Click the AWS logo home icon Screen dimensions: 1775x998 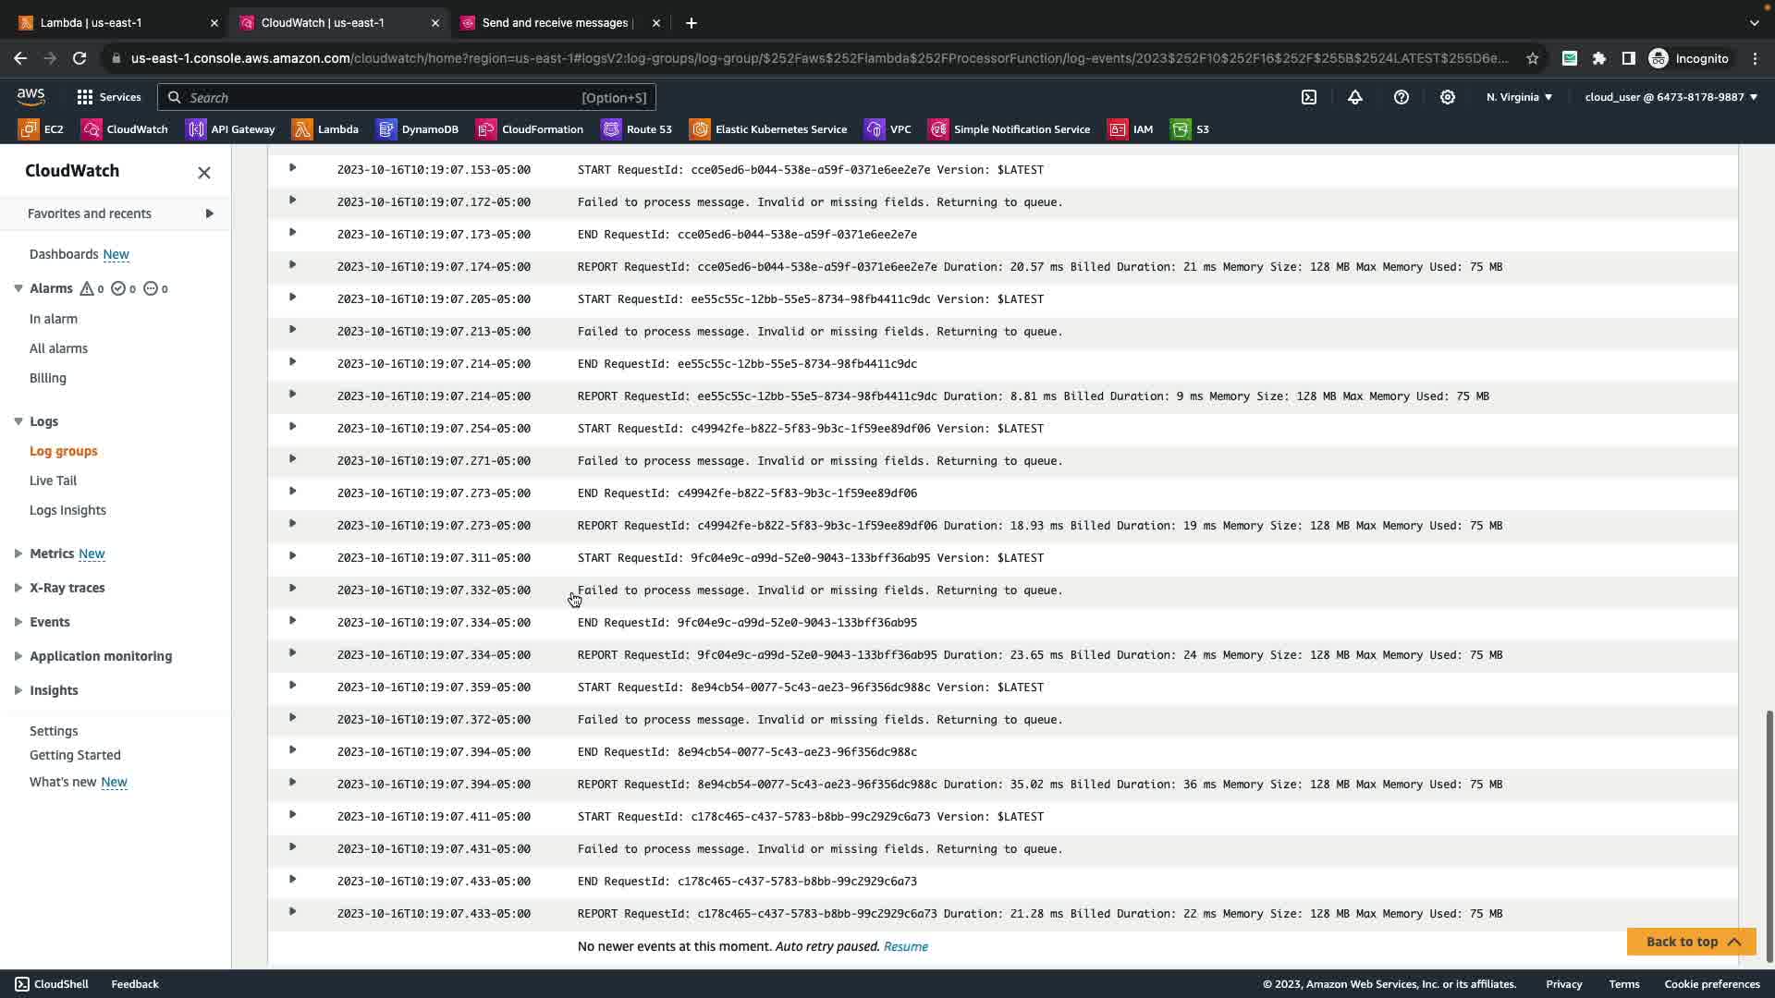coord(31,97)
